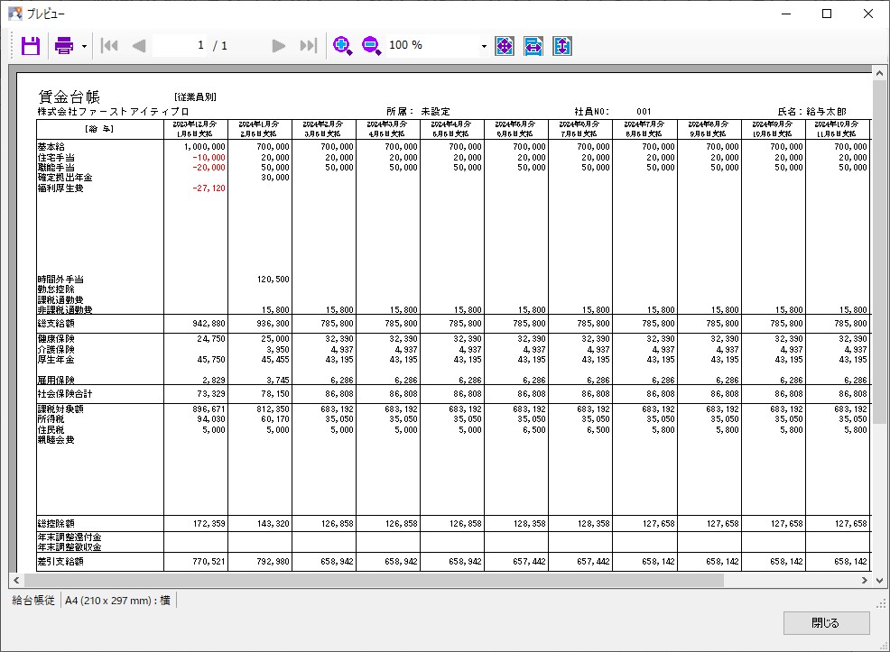890x652 pixels.
Task: Fit whole page in the window
Action: [505, 45]
